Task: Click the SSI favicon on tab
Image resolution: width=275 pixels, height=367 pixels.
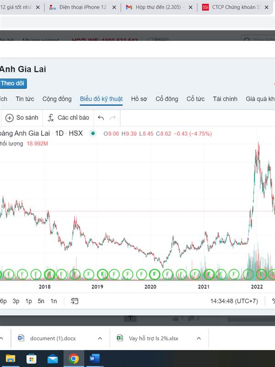Action: click(205, 7)
